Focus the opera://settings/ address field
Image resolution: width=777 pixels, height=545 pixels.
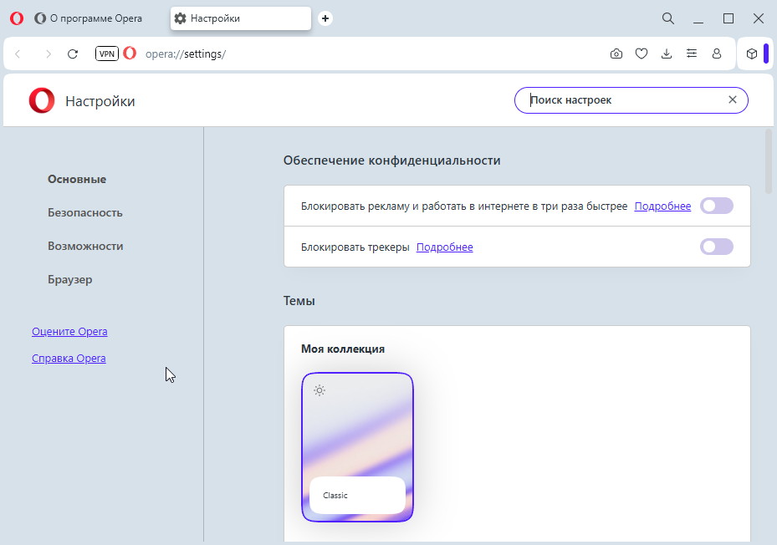click(x=186, y=54)
